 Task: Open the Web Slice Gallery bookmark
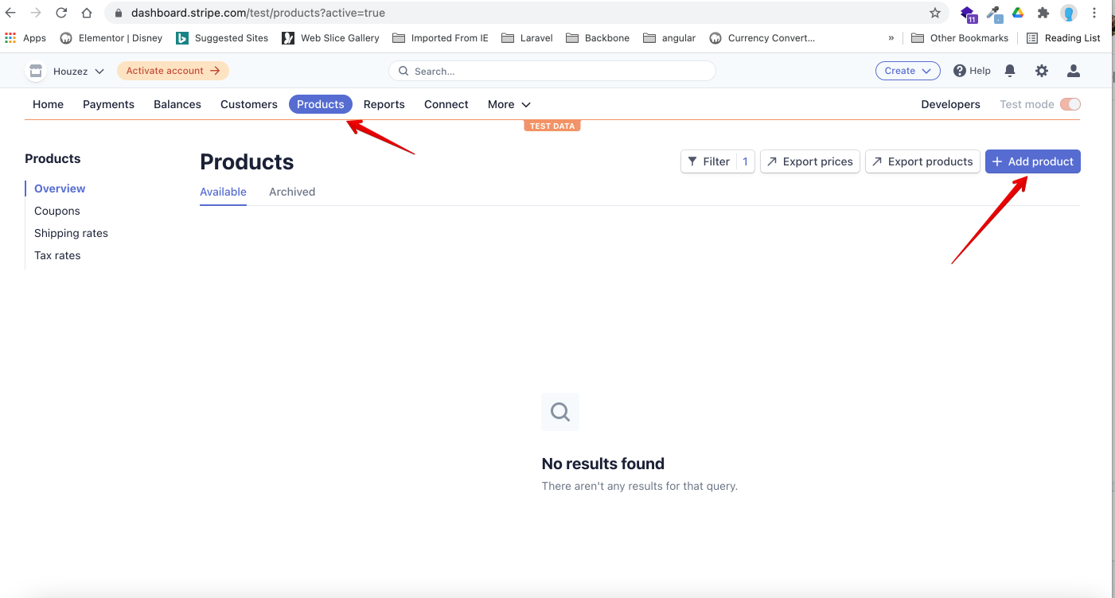tap(331, 38)
